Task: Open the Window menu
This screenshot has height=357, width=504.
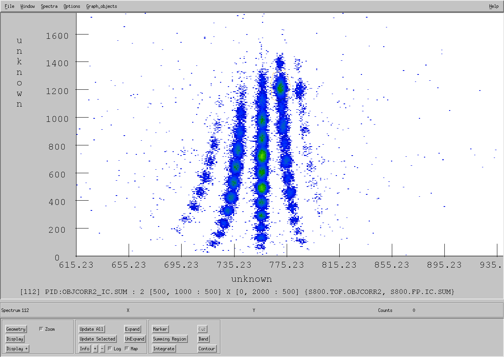Action: (27, 6)
